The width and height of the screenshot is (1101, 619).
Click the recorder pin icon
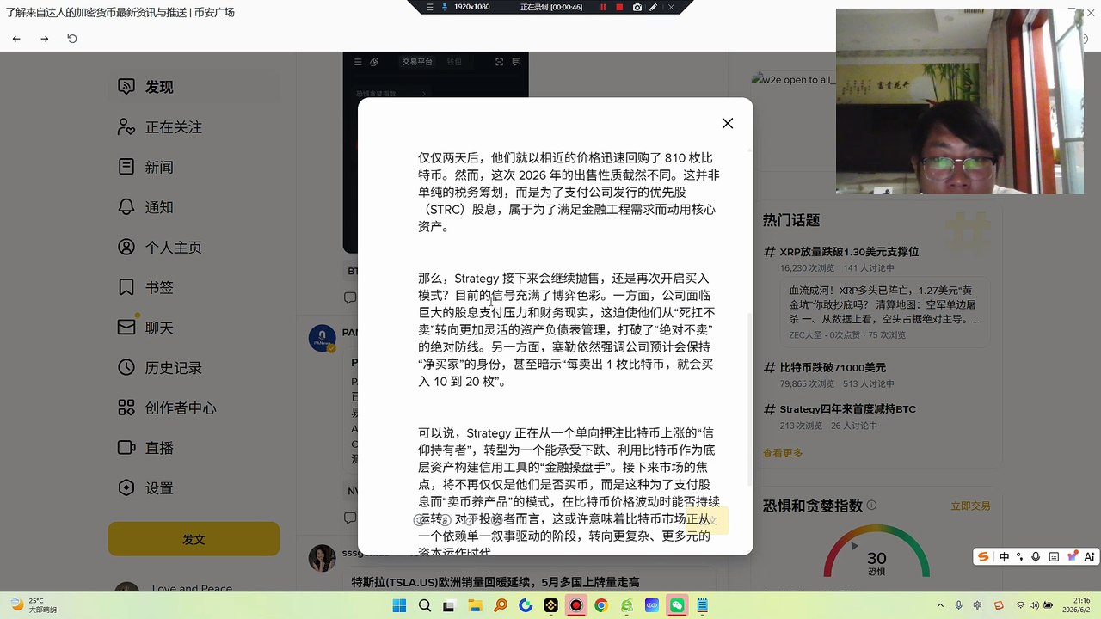(x=445, y=7)
